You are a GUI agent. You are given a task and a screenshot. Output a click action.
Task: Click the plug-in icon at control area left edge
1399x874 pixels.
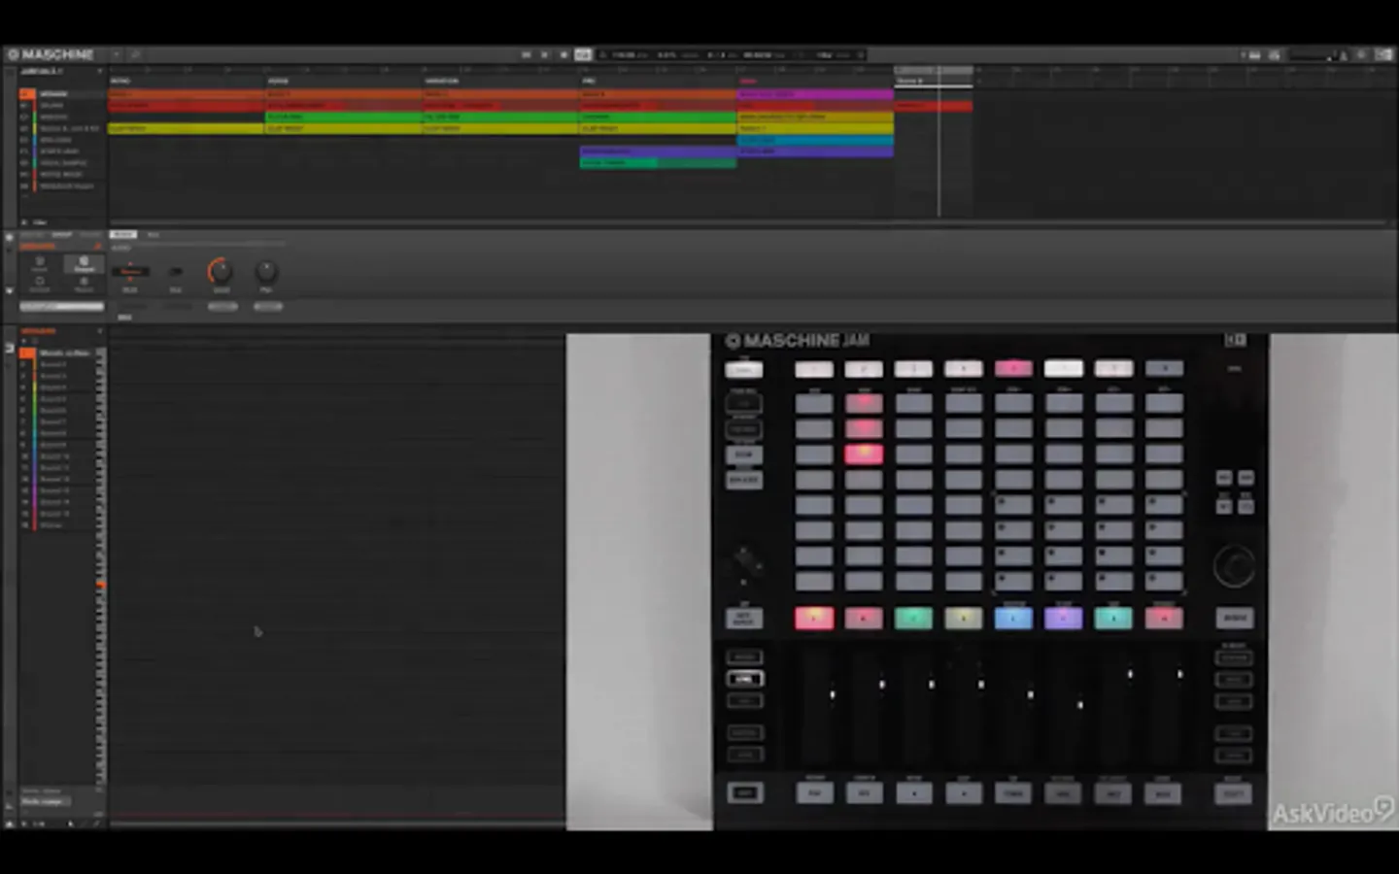(9, 236)
